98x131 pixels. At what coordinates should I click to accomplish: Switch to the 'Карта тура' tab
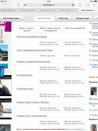tap(64, 18)
